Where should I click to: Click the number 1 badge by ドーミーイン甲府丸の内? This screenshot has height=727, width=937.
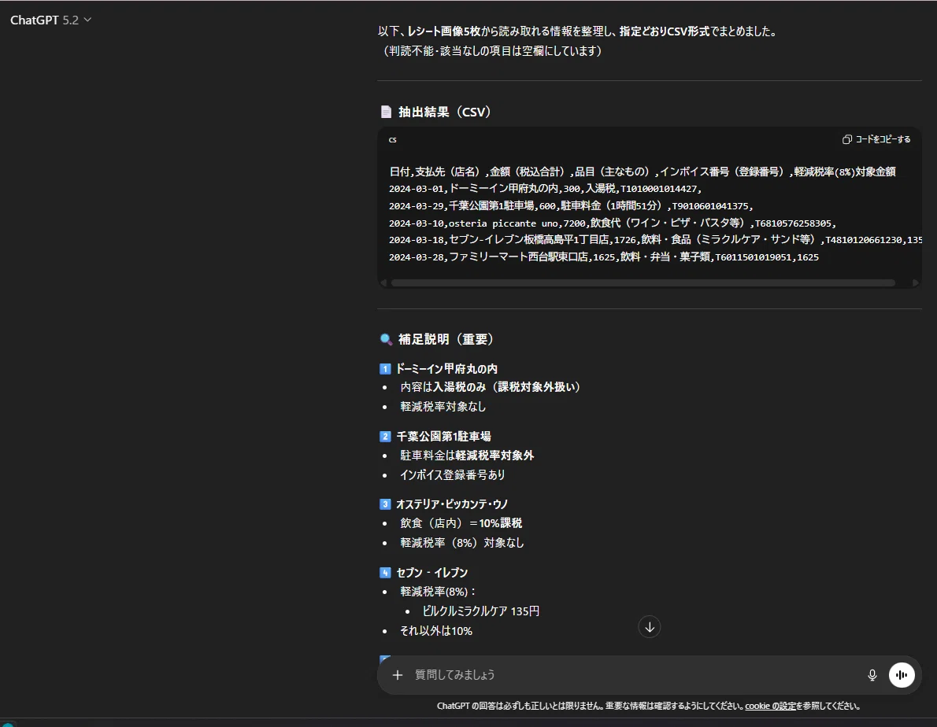click(385, 369)
